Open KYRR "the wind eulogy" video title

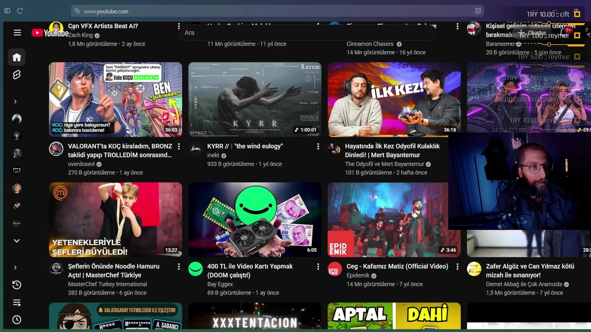click(245, 146)
